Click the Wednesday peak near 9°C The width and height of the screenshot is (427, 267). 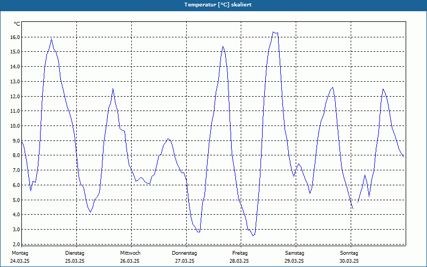(168, 139)
